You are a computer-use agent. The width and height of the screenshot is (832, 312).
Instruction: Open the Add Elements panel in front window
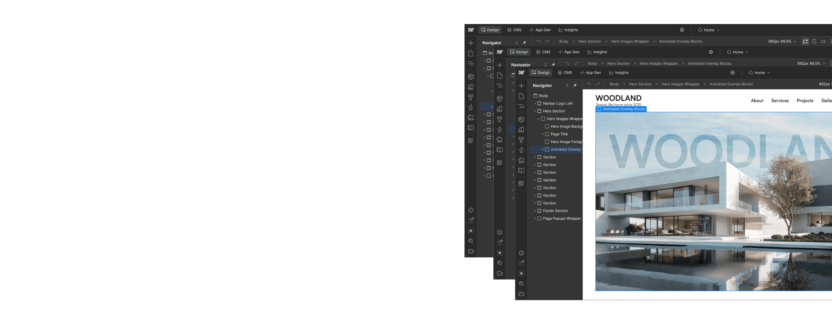point(521,86)
